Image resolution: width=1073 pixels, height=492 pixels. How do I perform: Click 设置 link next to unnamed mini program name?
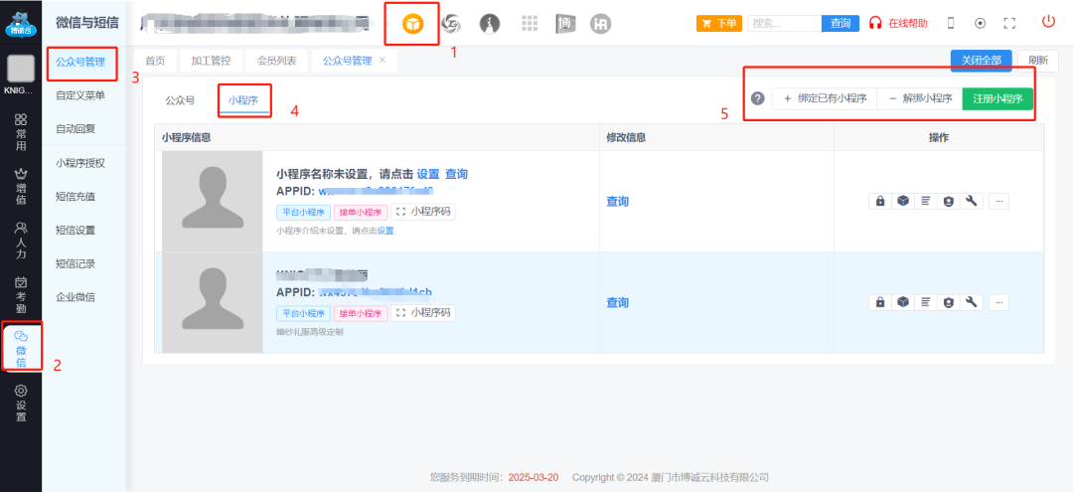tap(428, 174)
